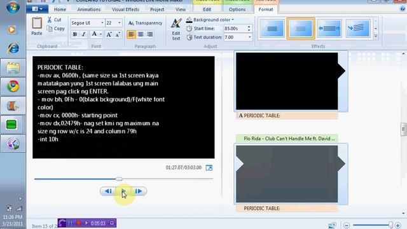This screenshot has height=229, width=407.
Task: Select the fly-in fourth text effect
Action: [357, 28]
